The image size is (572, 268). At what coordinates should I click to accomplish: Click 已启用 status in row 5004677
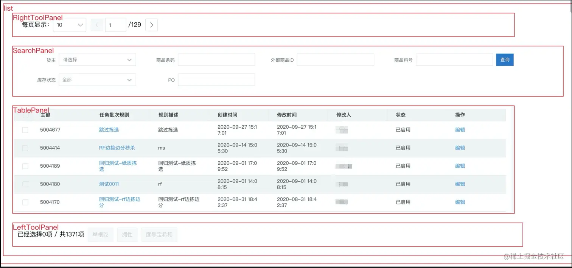[403, 130]
